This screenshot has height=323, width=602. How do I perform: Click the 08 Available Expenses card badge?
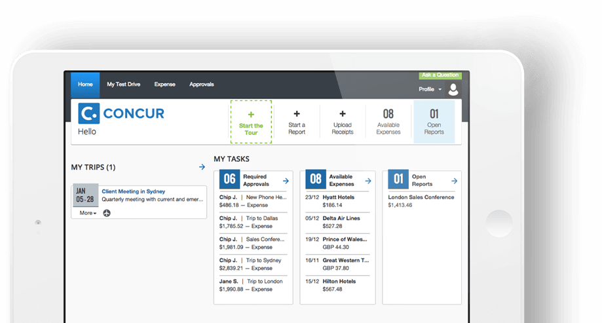[316, 179]
